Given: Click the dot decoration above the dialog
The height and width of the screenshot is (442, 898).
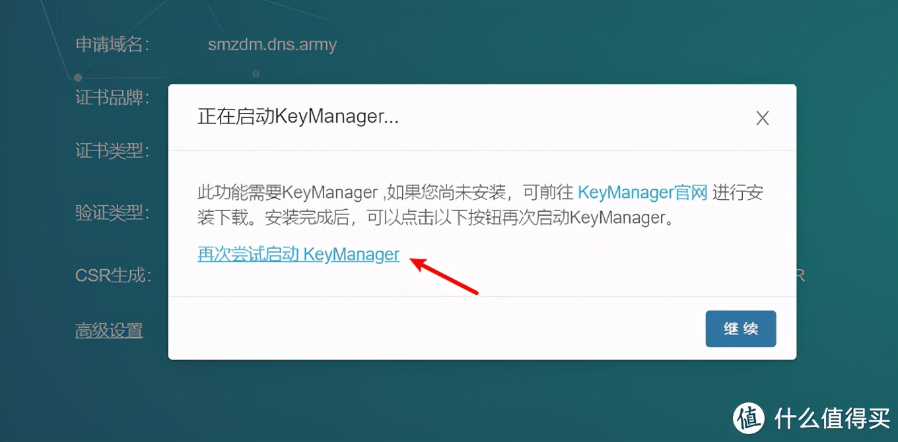Looking at the screenshot, I should pyautogui.click(x=256, y=75).
